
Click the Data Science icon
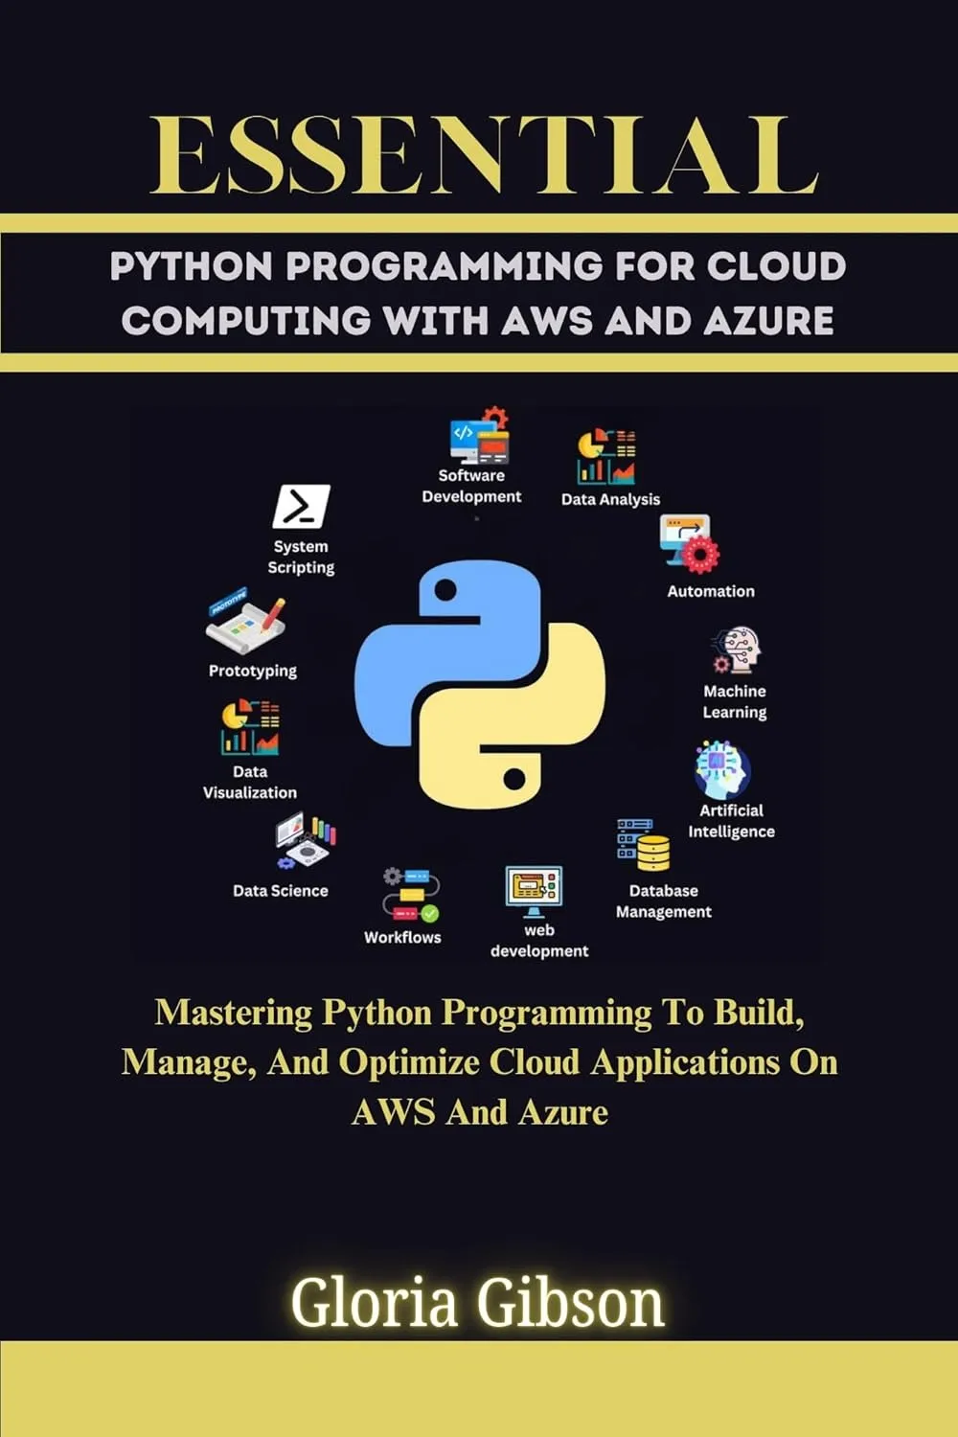pos(305,840)
